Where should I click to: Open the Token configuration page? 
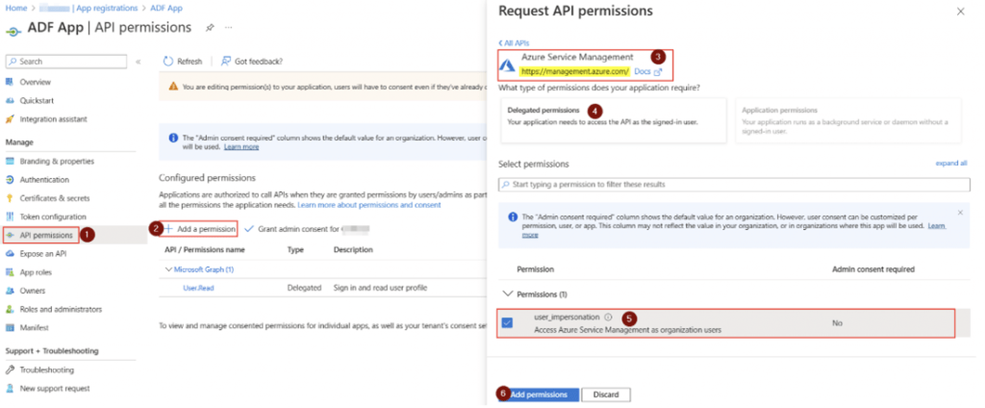(52, 217)
